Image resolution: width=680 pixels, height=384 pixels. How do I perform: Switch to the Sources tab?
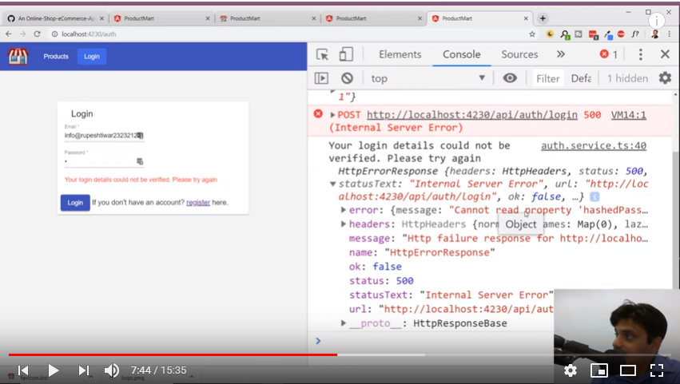(x=519, y=54)
